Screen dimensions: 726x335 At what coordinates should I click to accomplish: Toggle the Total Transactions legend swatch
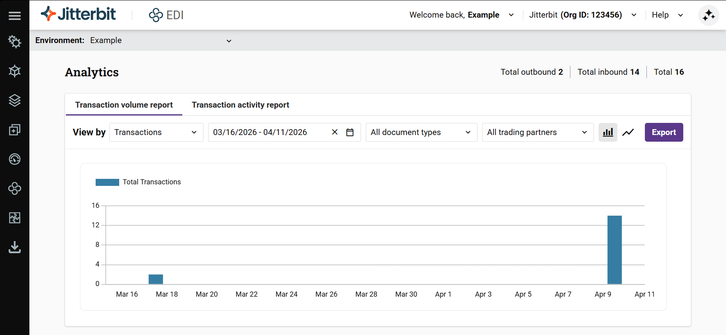(x=107, y=182)
